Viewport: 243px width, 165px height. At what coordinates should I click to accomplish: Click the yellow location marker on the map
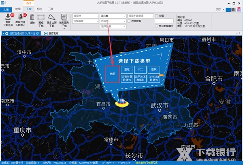[122, 104]
